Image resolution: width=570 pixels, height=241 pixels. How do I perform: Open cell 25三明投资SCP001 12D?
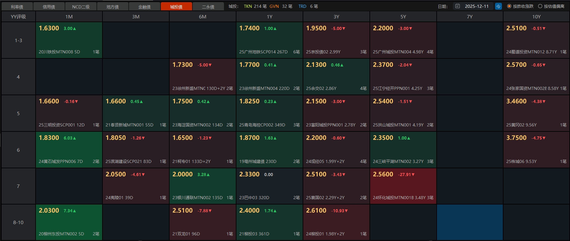pos(69,113)
